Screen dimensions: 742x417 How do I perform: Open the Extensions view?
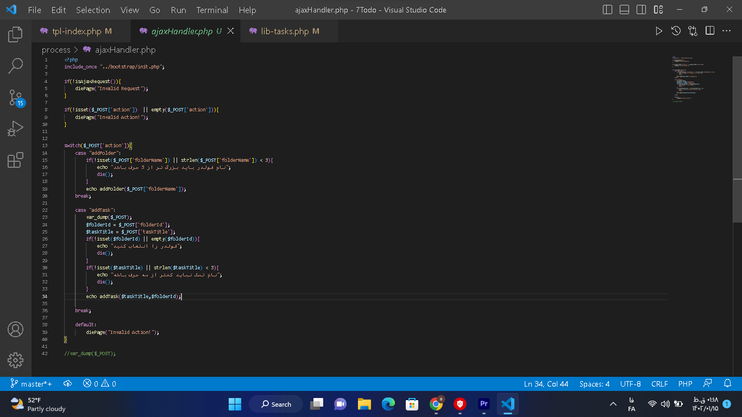coord(15,160)
